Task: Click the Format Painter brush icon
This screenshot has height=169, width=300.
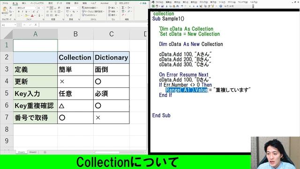Action: [11, 15]
